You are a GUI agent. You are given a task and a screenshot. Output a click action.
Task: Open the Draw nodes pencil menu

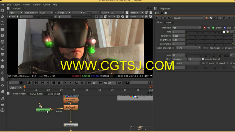[x=2, y=17]
